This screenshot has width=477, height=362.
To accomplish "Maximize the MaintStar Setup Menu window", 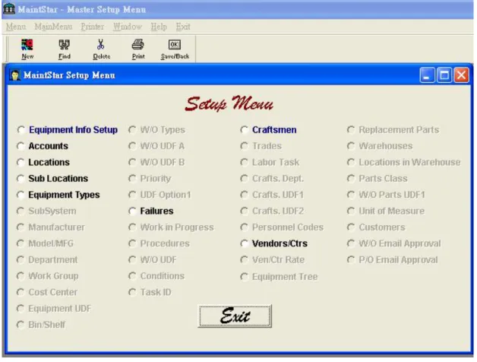I will [x=444, y=75].
